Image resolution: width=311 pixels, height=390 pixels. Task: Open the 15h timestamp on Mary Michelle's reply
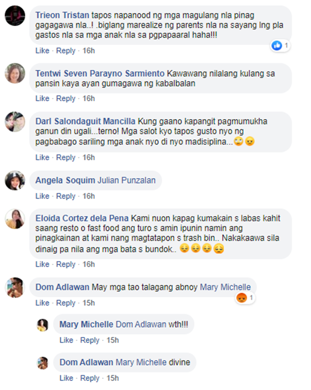click(x=113, y=340)
